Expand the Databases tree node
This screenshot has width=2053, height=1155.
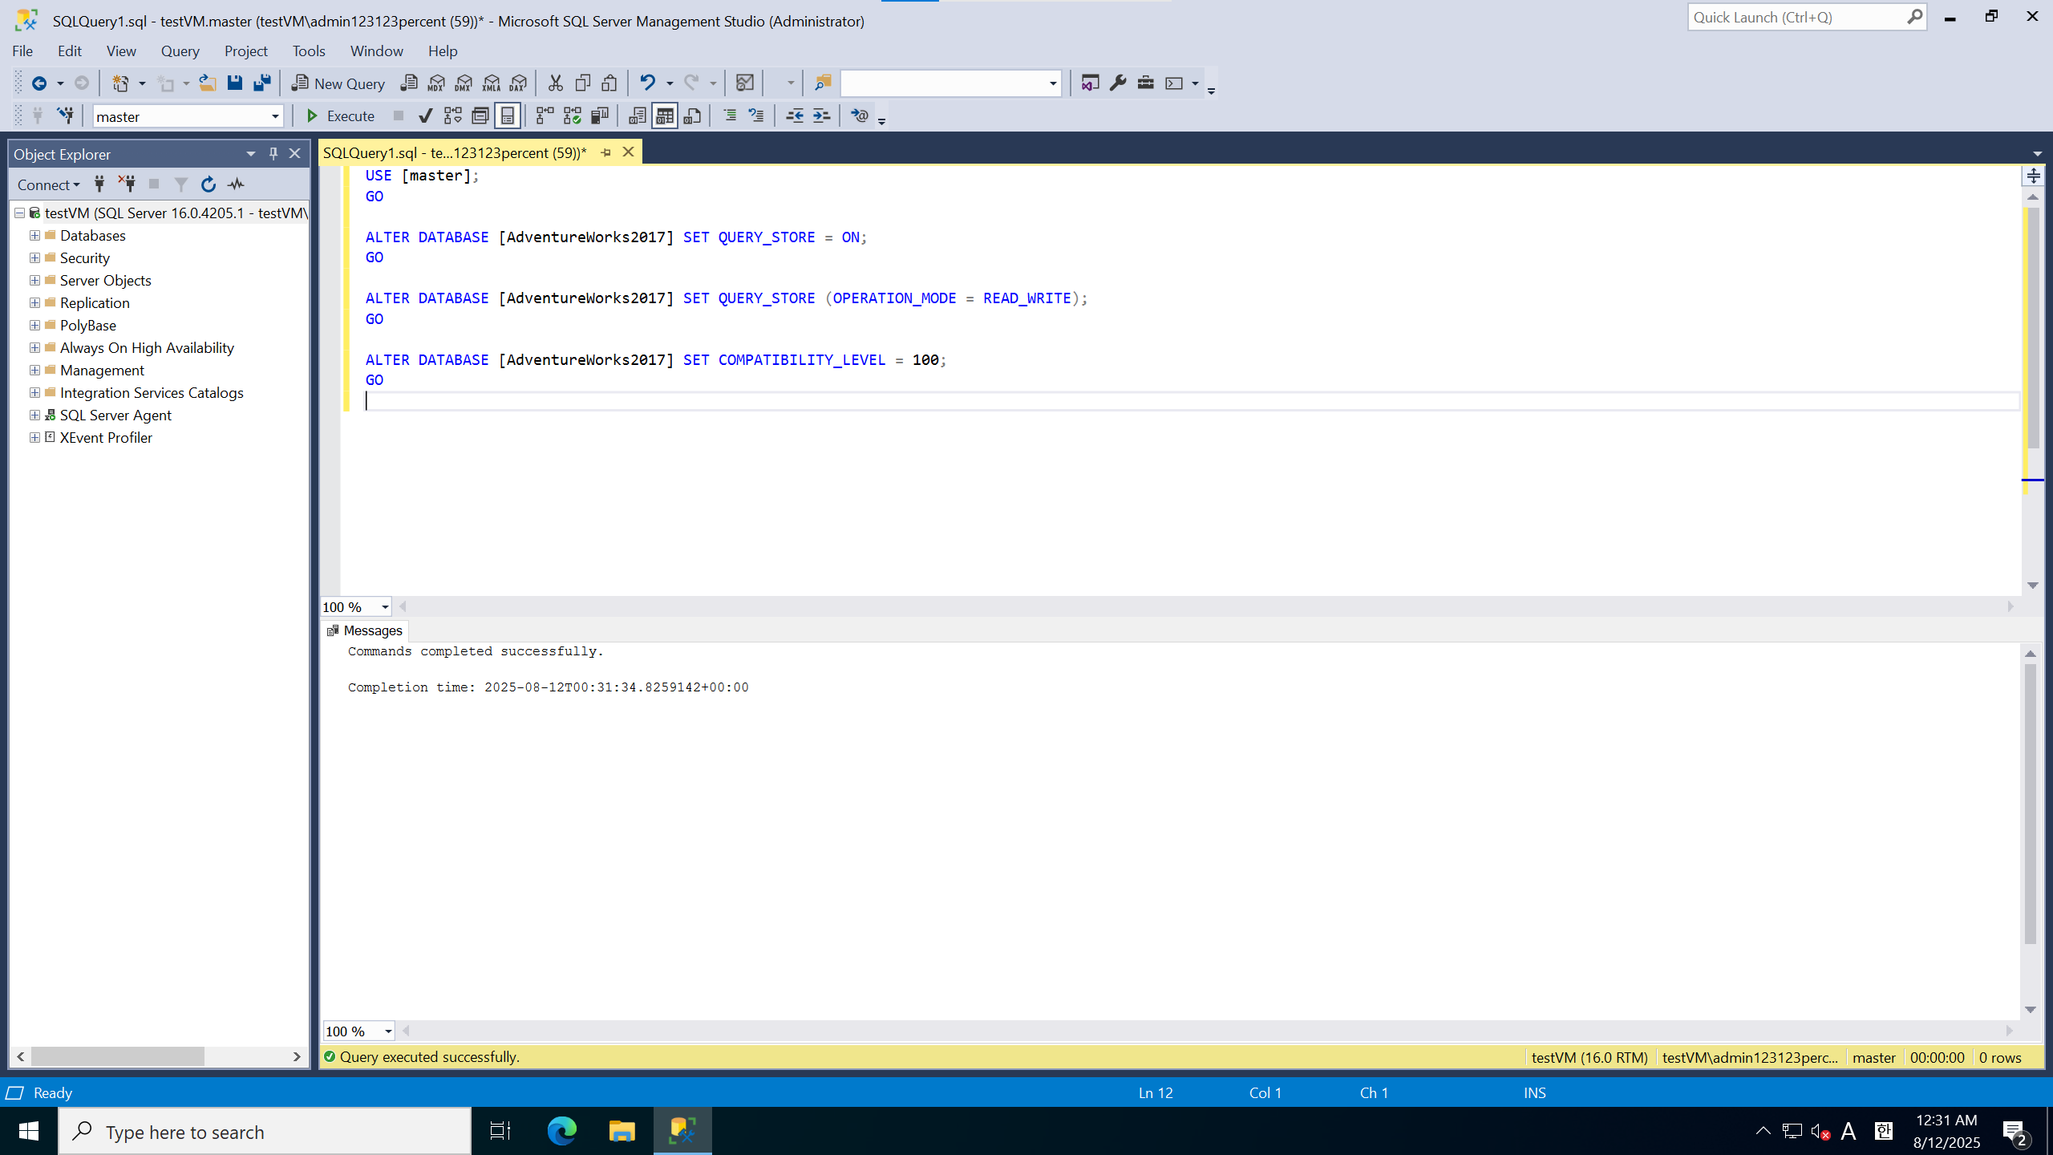click(x=34, y=235)
